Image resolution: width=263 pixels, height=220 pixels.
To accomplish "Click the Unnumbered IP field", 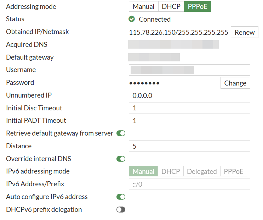I will click(189, 95).
